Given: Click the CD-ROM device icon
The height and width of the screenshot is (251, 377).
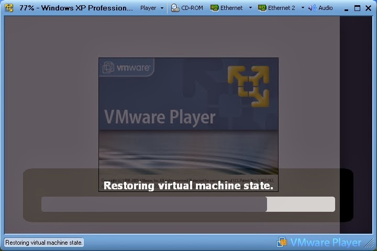Looking at the screenshot, I should coord(175,8).
